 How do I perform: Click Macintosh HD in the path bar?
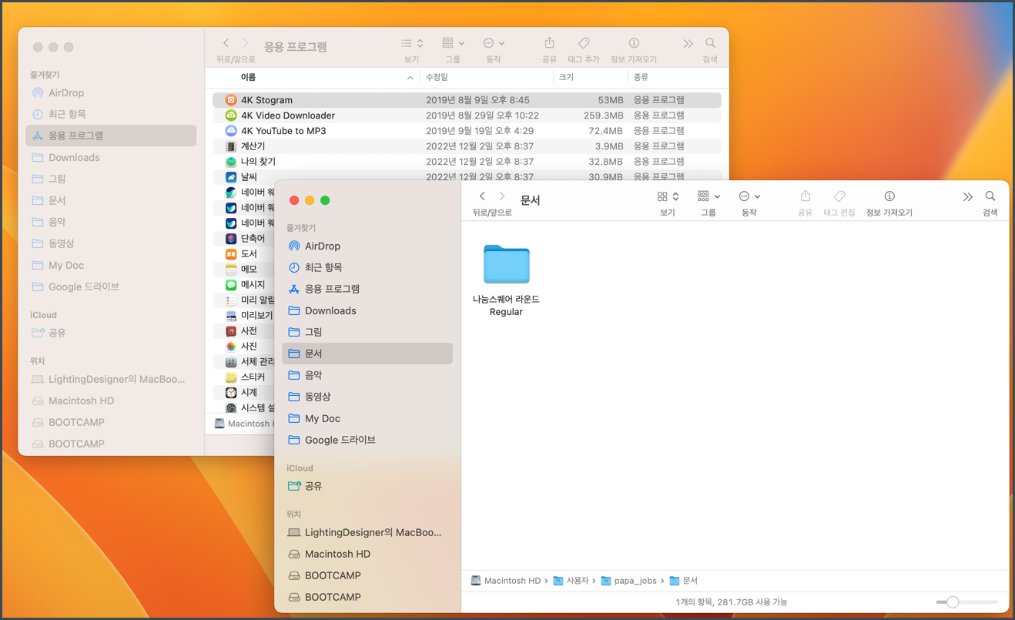click(x=505, y=581)
